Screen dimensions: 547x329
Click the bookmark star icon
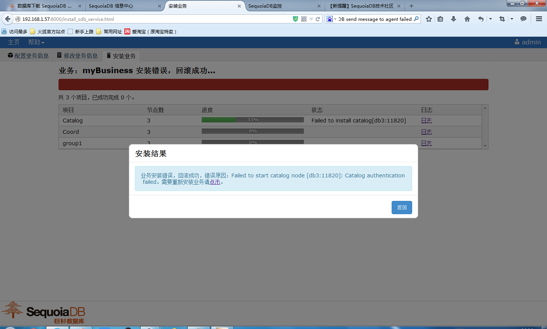point(429,19)
